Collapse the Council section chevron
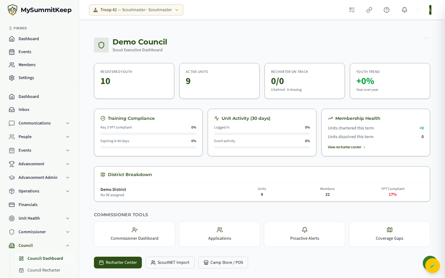The image size is (445, 278). 68,246
